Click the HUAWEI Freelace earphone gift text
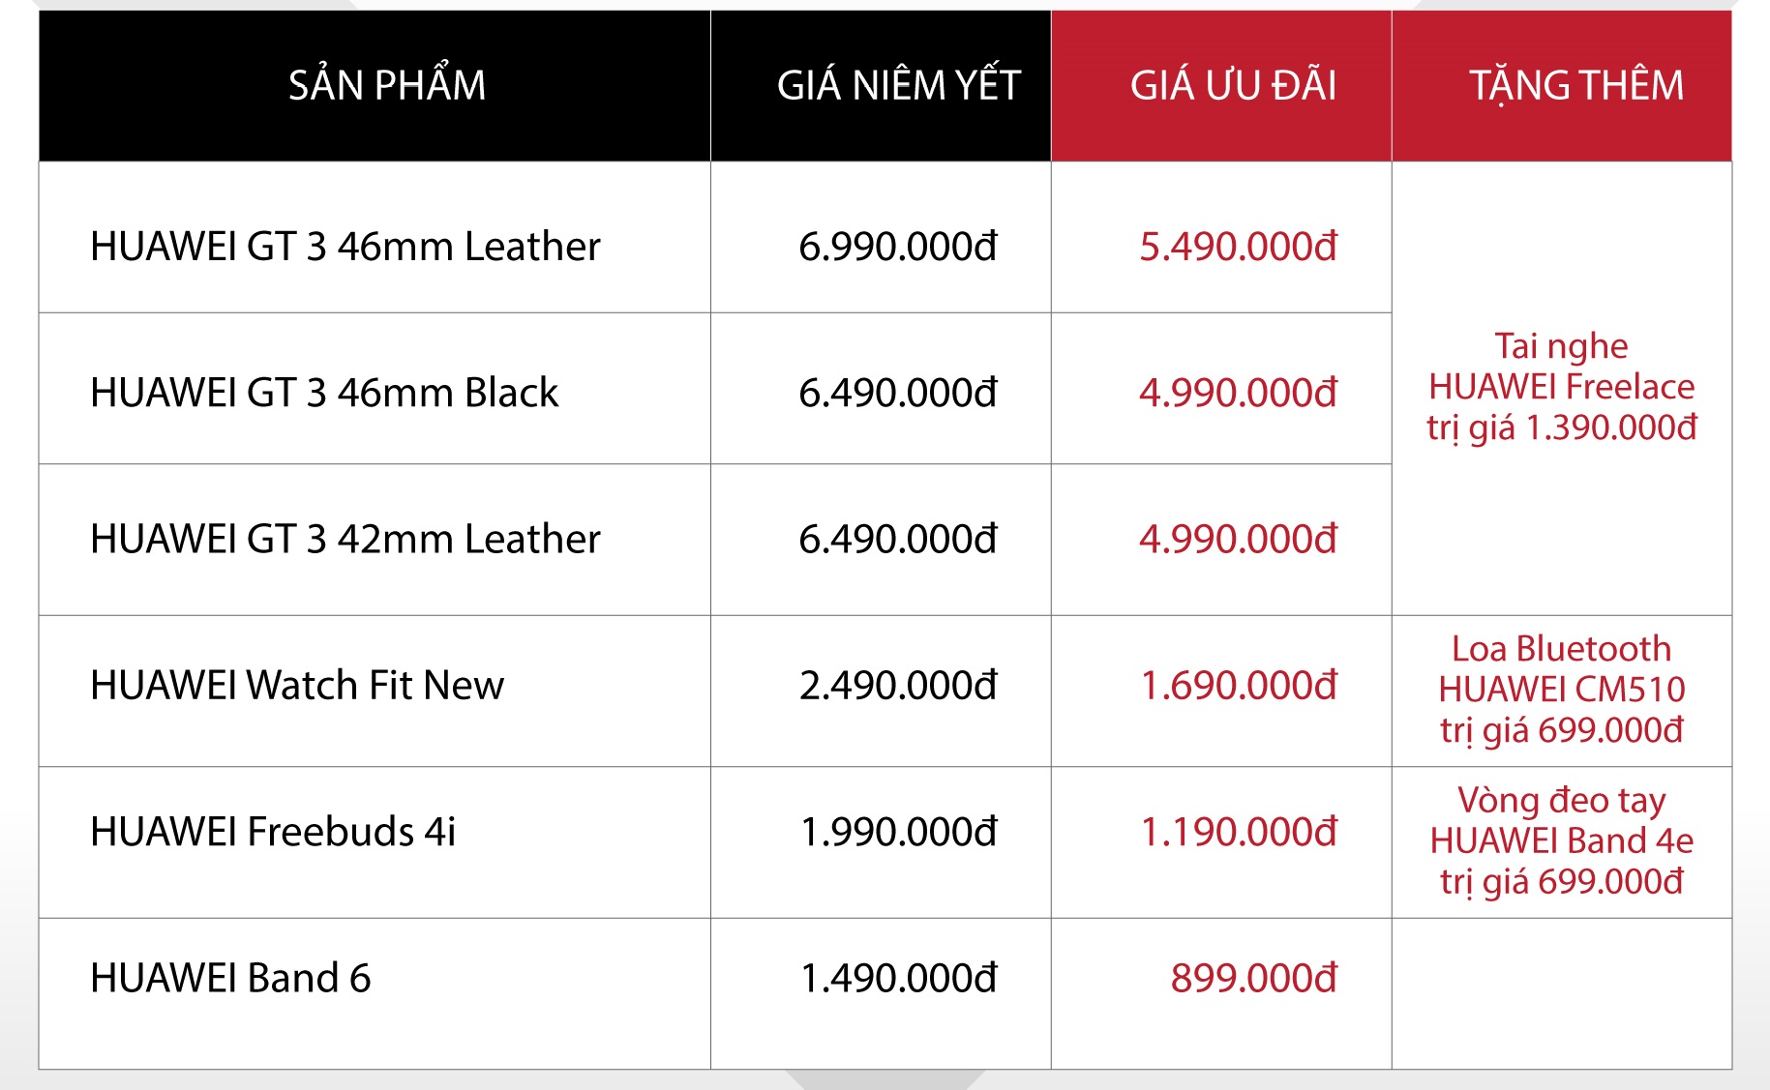The image size is (1770, 1090). click(1562, 387)
